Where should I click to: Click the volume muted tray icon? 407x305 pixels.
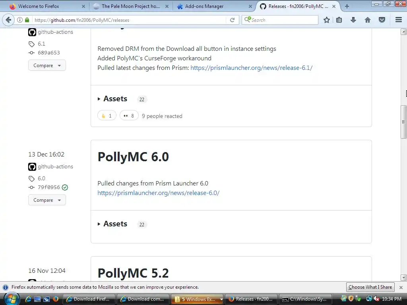pos(376,299)
